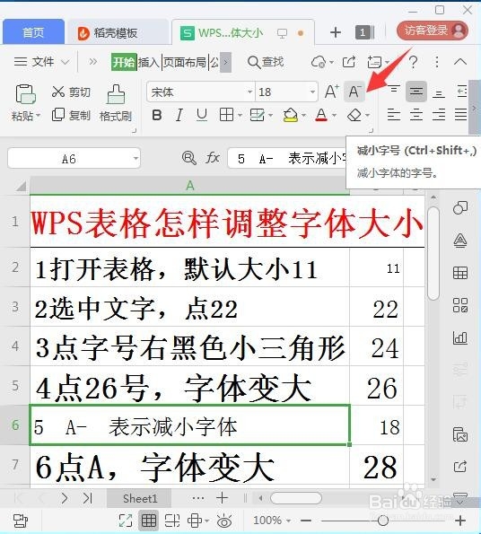Select the Sheet1 sheet tab
Screen dimensions: 481x534
[x=140, y=498]
